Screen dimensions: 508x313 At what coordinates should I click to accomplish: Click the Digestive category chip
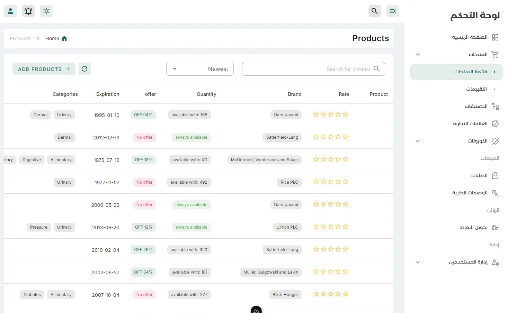pyautogui.click(x=32, y=160)
